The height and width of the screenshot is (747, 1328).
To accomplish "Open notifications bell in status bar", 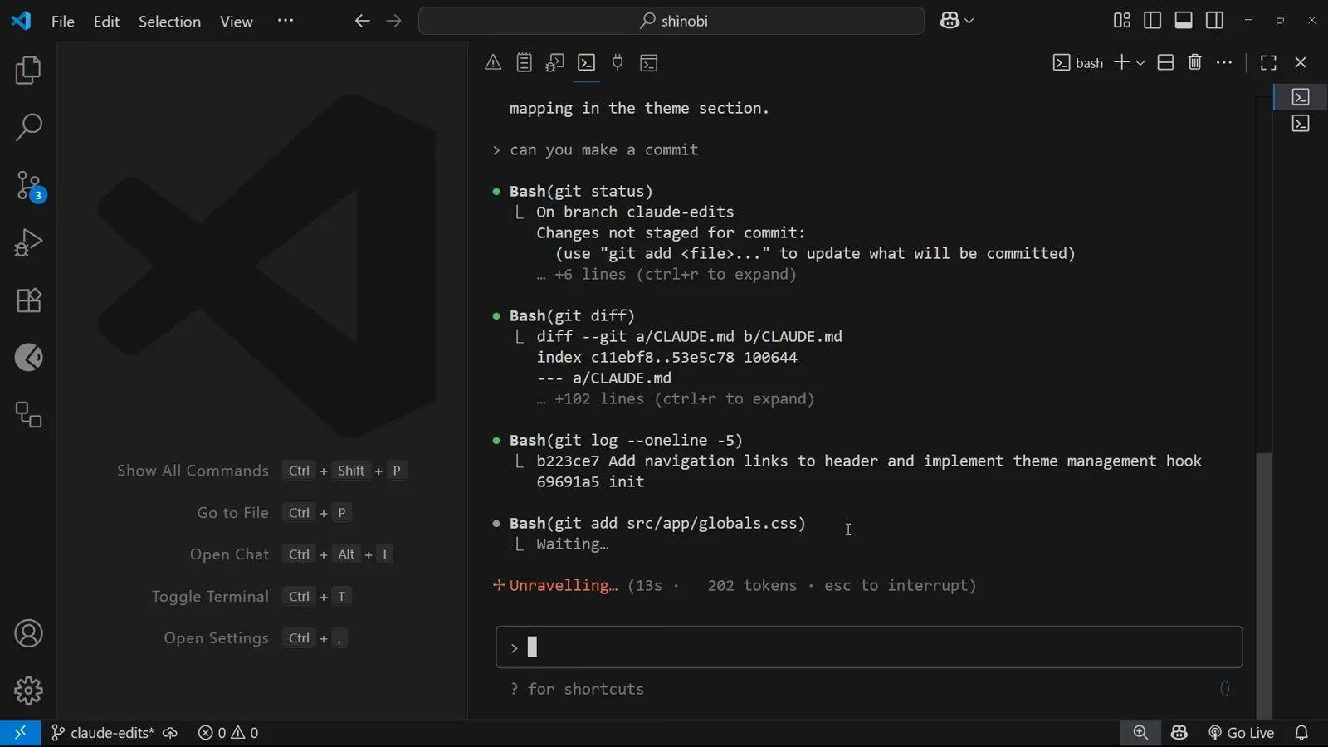I will [x=1301, y=733].
